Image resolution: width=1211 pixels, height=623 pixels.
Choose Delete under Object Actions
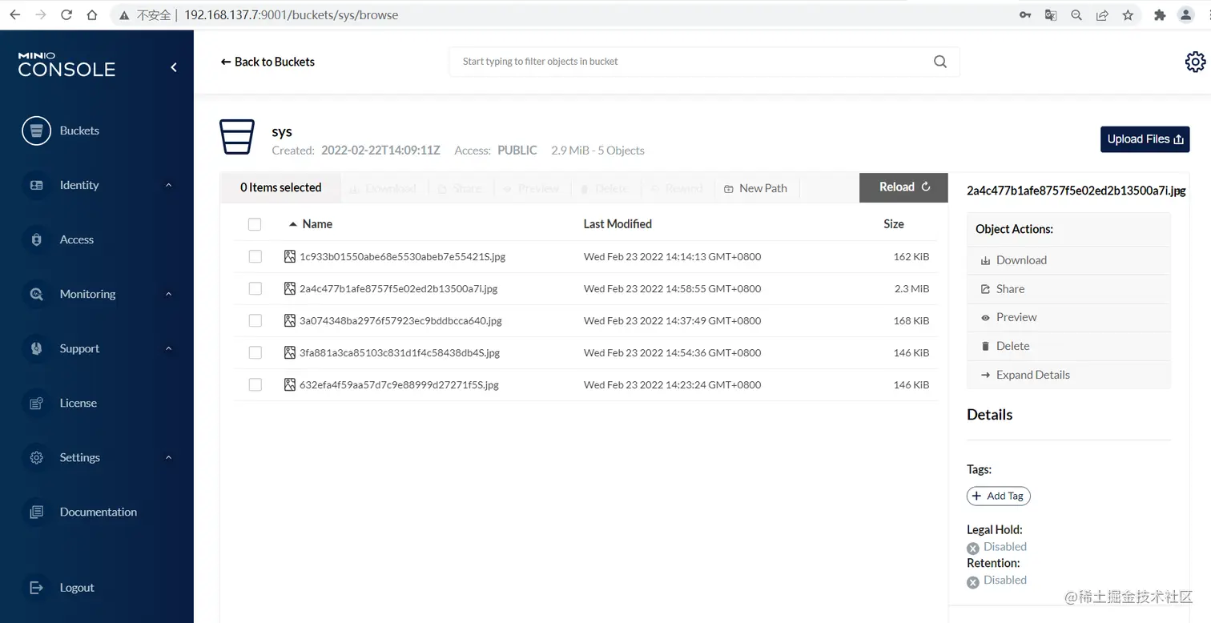(x=1012, y=346)
